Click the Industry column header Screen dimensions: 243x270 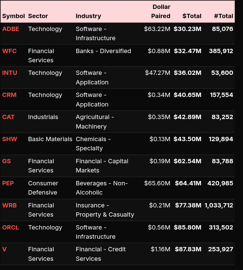pos(88,16)
